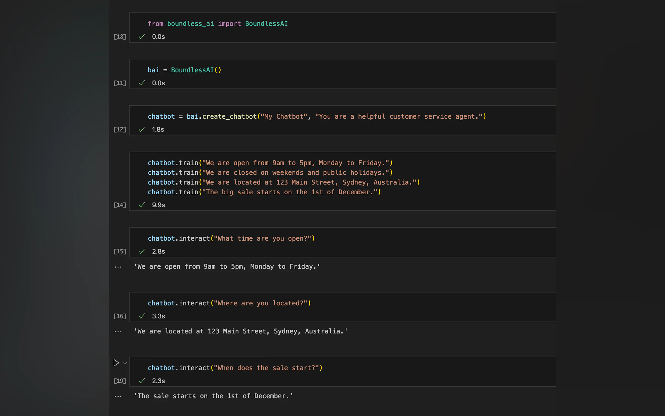Open run options chevron beside play button
This screenshot has height=416, width=665.
pos(125,363)
